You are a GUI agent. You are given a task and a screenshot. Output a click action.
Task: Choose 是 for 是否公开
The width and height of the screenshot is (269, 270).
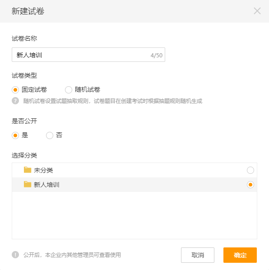(15, 135)
